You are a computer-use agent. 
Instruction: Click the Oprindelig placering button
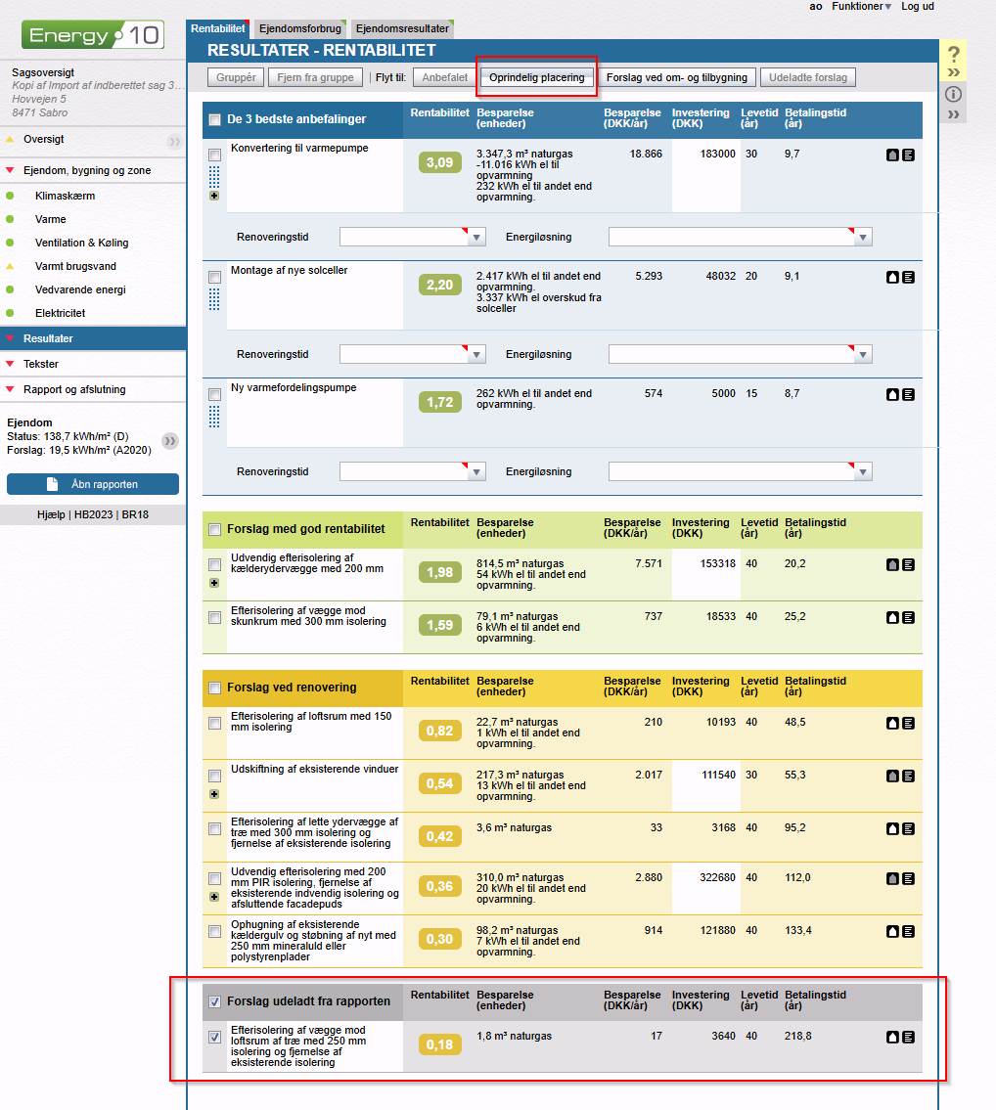point(537,77)
